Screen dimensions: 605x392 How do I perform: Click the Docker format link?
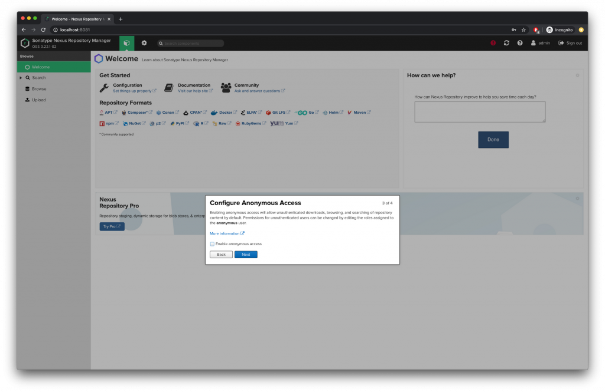[224, 113]
